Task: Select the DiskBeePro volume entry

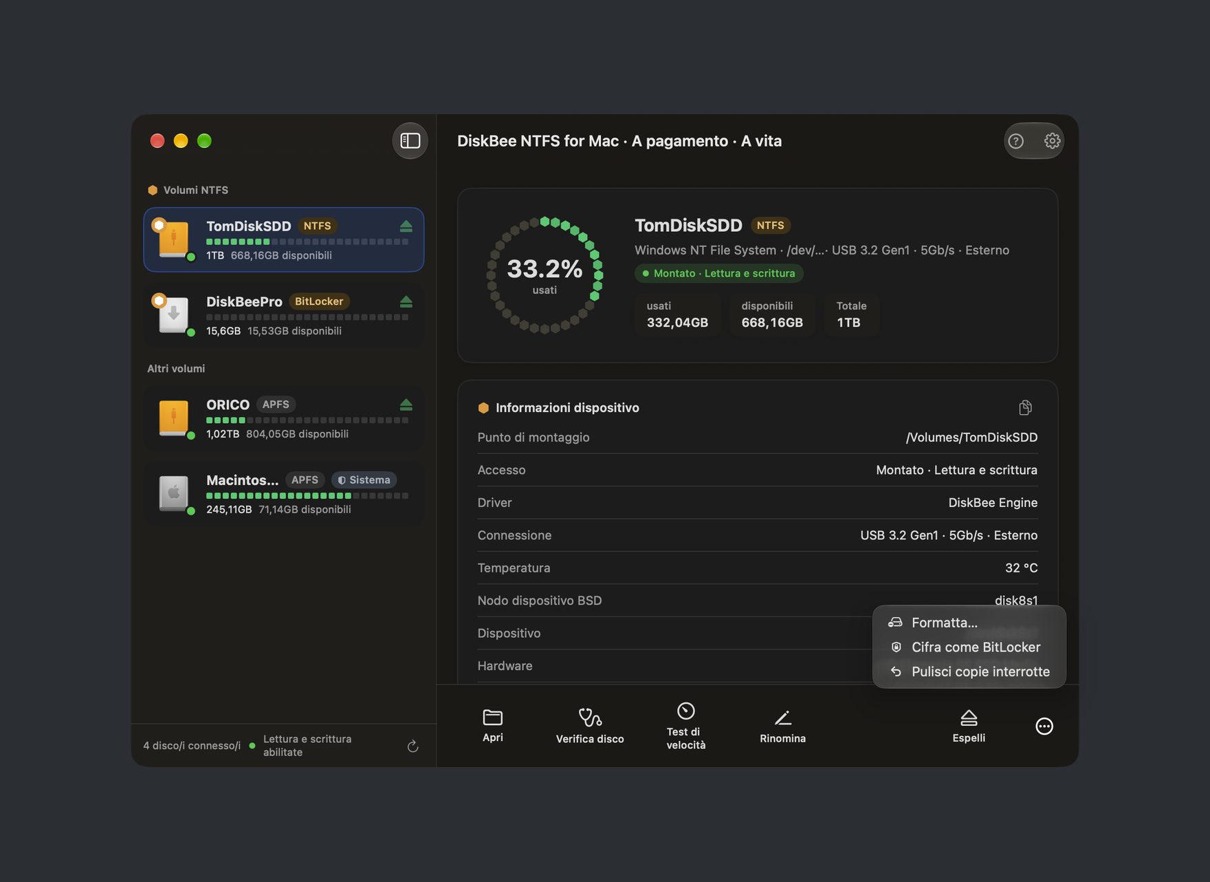Action: [x=283, y=315]
